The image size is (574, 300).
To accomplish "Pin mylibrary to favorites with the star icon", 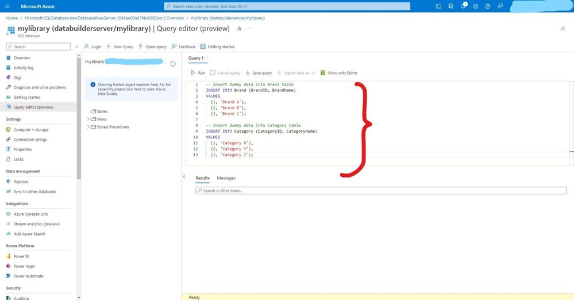I will pos(239,29).
